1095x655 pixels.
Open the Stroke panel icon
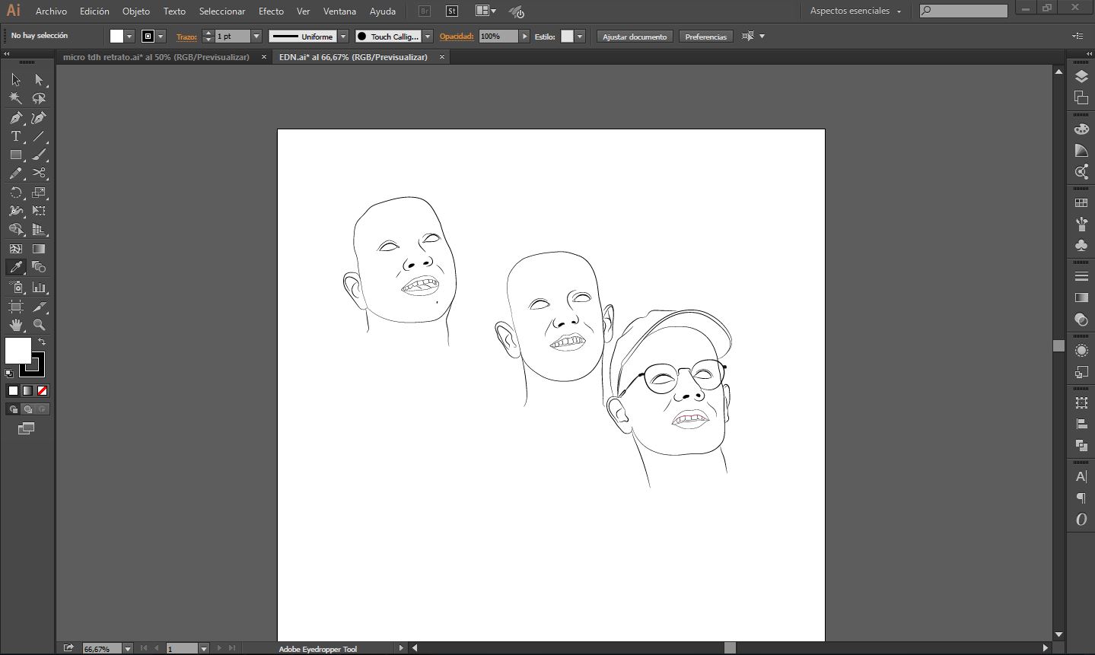(x=1081, y=276)
